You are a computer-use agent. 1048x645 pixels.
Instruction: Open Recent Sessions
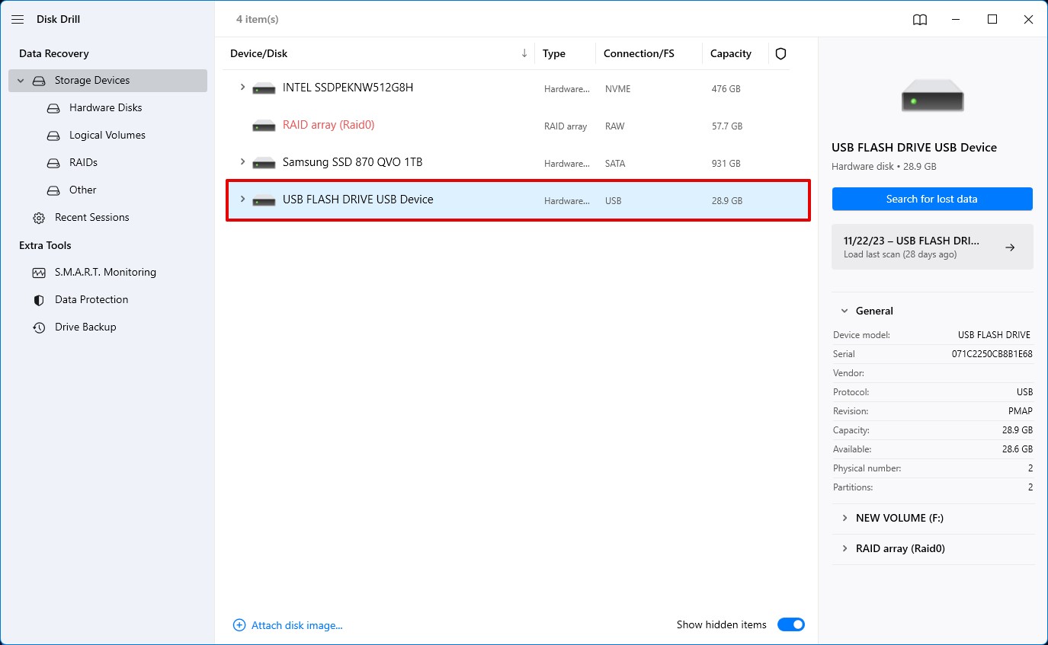click(x=92, y=218)
